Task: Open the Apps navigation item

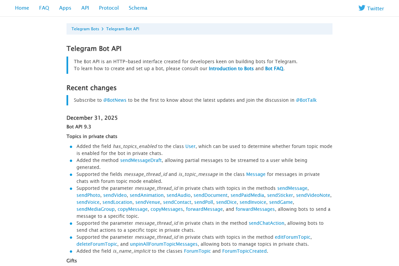Action: coord(65,8)
